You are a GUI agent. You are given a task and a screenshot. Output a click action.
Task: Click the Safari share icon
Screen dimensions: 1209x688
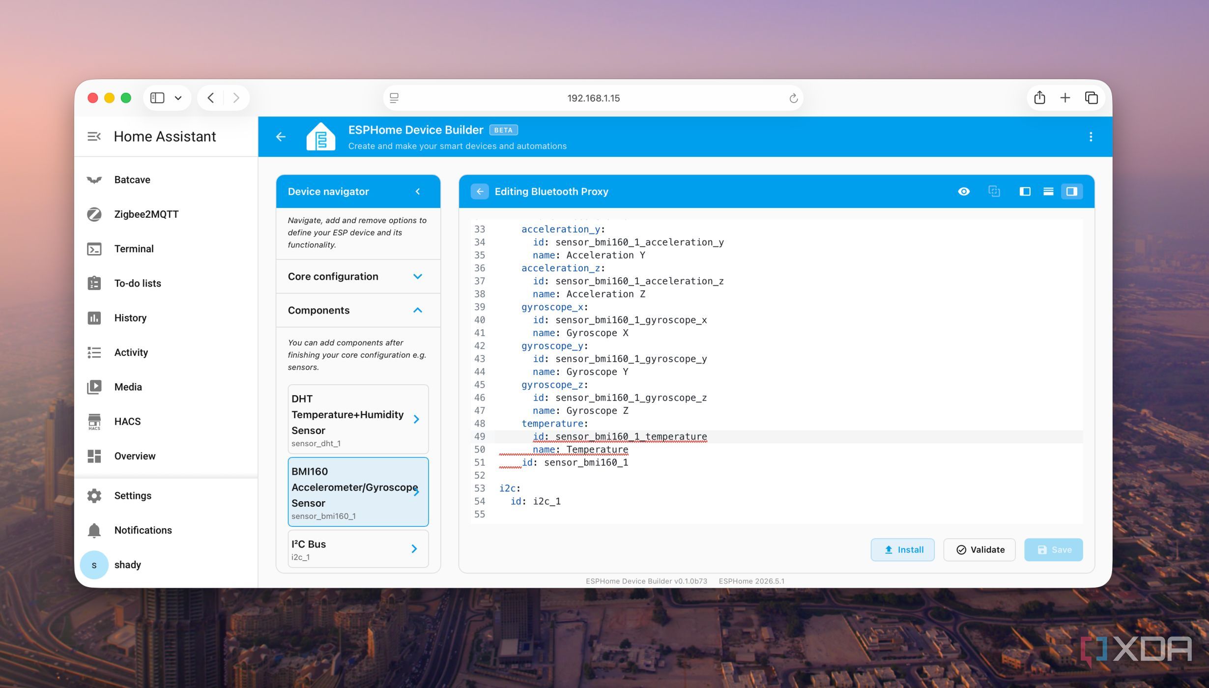coord(1039,98)
